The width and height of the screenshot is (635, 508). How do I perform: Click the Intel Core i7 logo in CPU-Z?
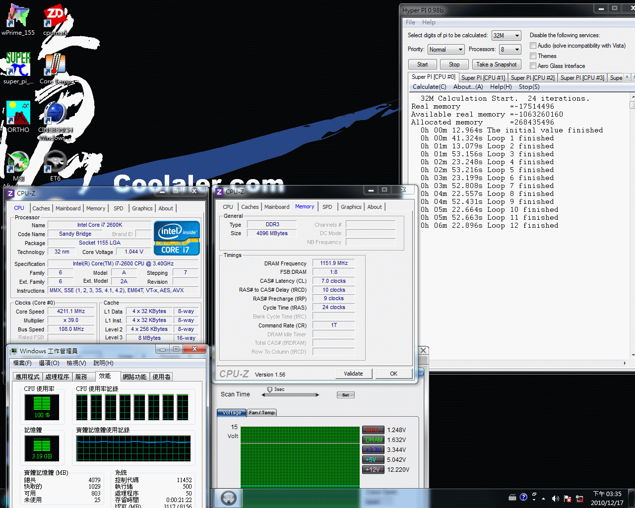tap(177, 238)
